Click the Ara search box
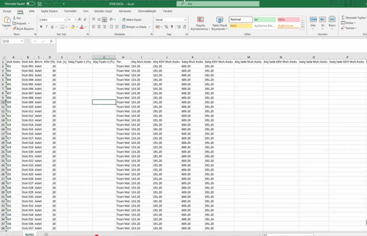Screen dimensions: 367x236 click(x=218, y=4)
